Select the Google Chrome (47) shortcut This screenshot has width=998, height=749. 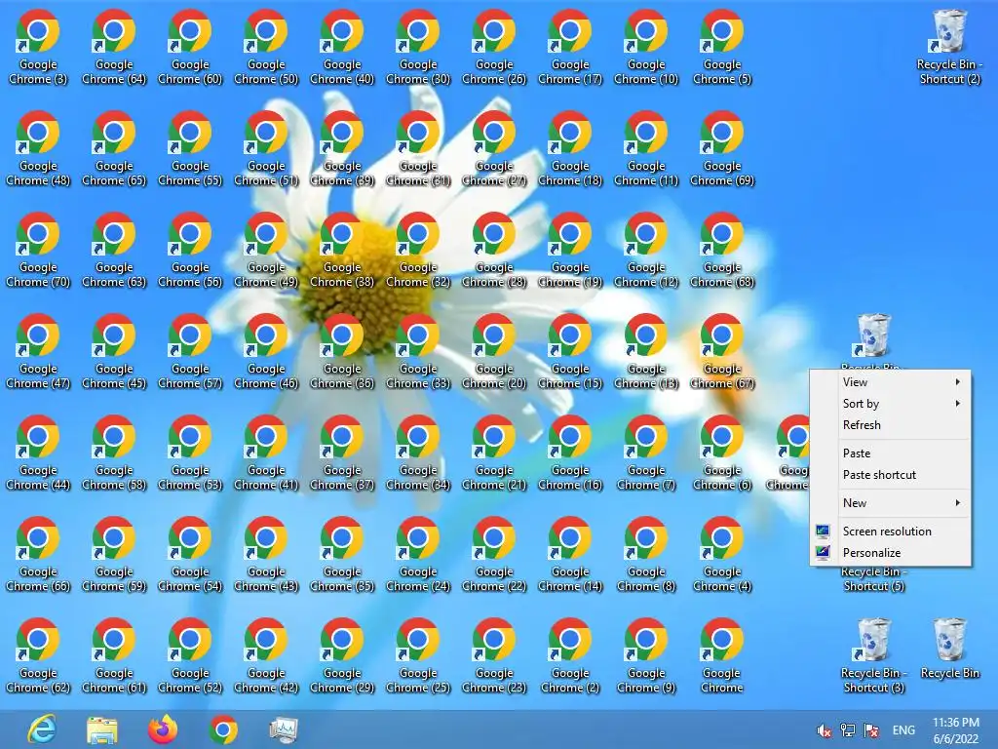[x=38, y=352]
